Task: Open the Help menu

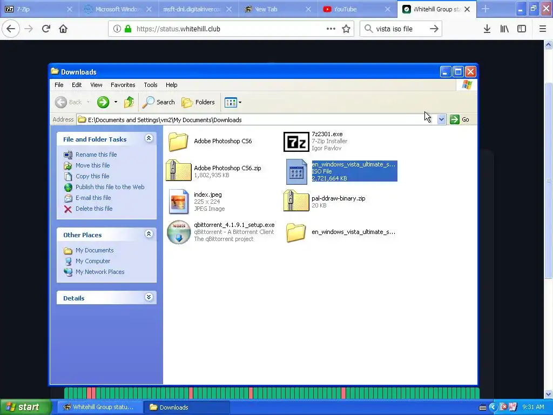Action: tap(171, 85)
